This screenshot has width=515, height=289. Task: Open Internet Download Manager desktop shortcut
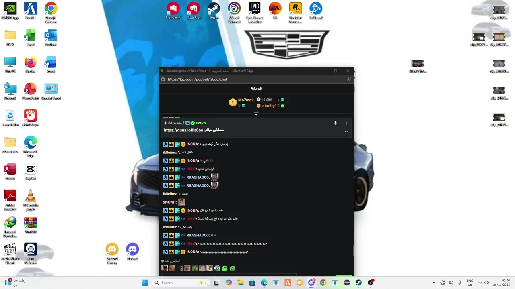[x=10, y=227]
